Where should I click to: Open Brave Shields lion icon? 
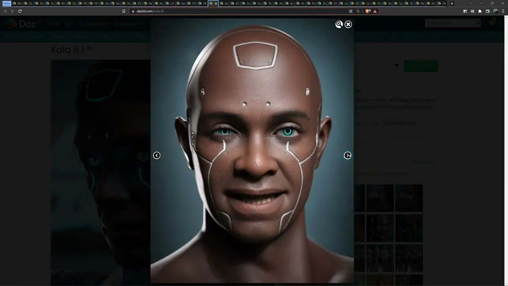tap(368, 11)
